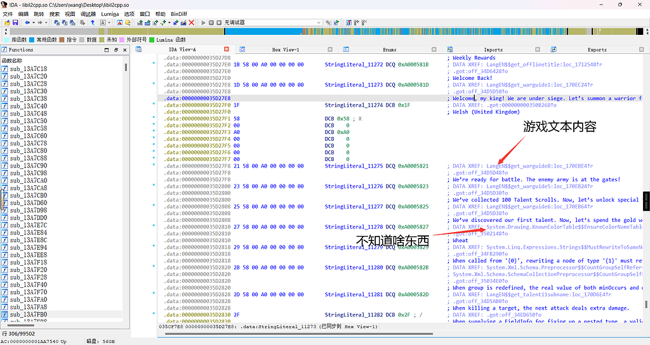This screenshot has height=345, width=650.
Task: Click the open file toolbar icon
Action: coord(7,22)
